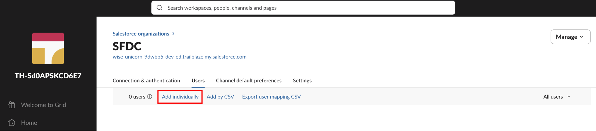
Task: Click Export user mapping CSV
Action: point(271,97)
